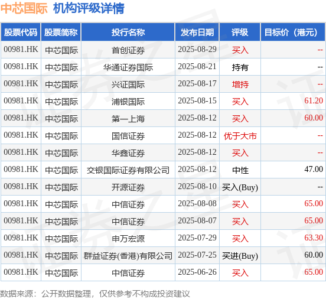The width and height of the screenshot is (326, 299).
Task: Click the 投行名称 column header
Action: [x=128, y=32]
